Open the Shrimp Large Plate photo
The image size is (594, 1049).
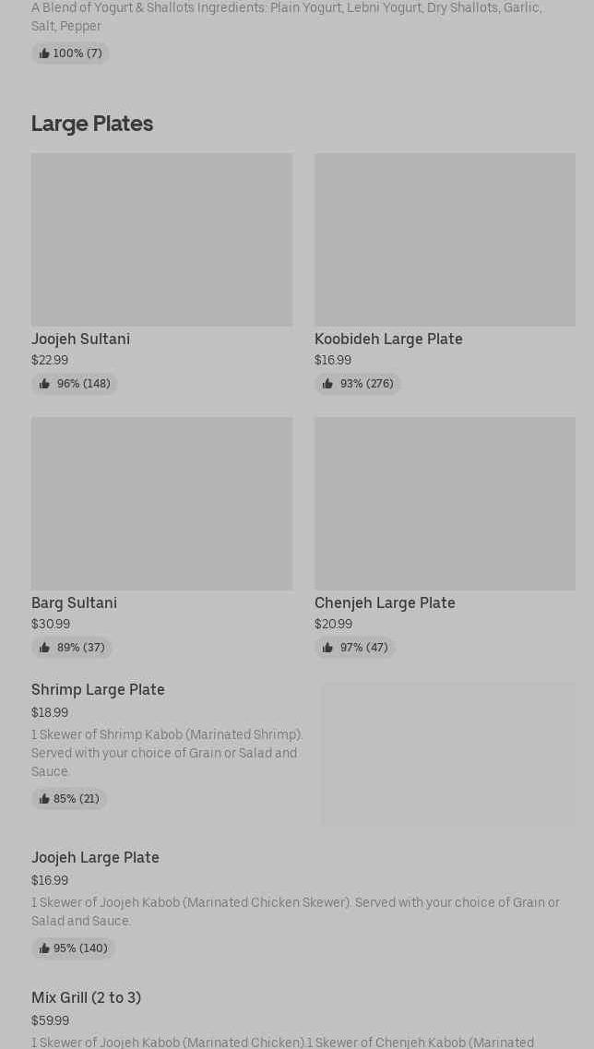(x=448, y=754)
